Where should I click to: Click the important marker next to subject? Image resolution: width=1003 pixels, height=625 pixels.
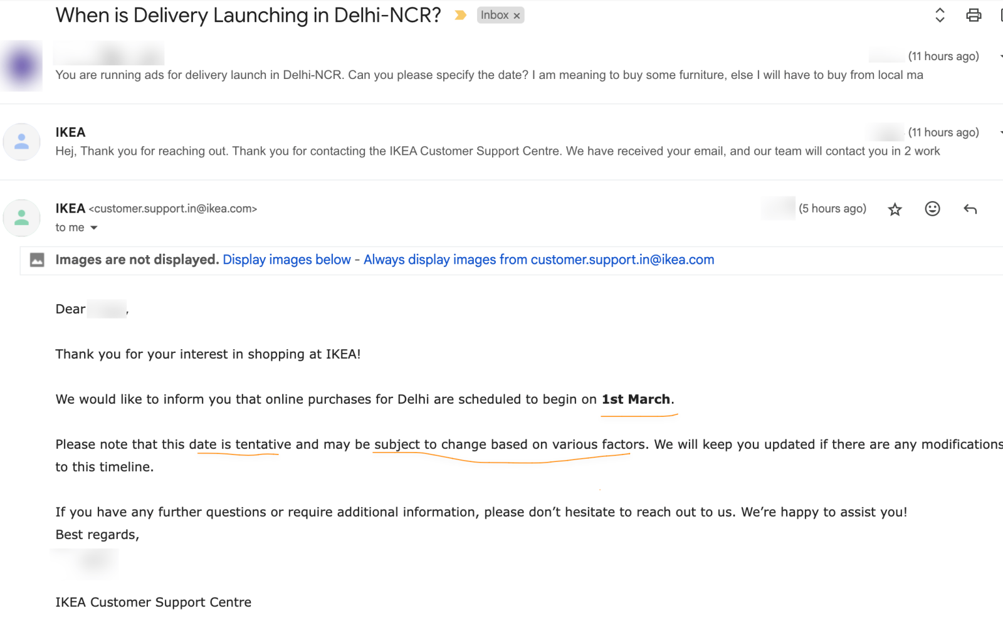[x=460, y=15]
